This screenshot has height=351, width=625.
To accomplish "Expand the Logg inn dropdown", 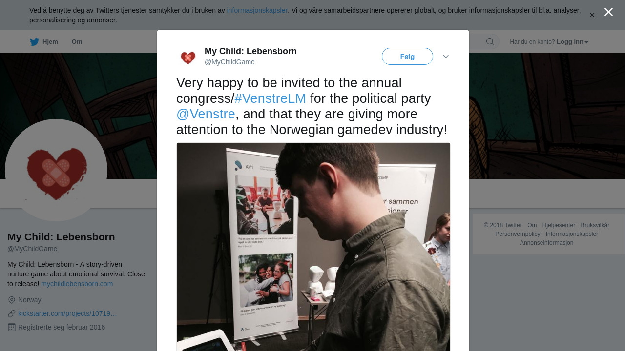I will [x=573, y=42].
